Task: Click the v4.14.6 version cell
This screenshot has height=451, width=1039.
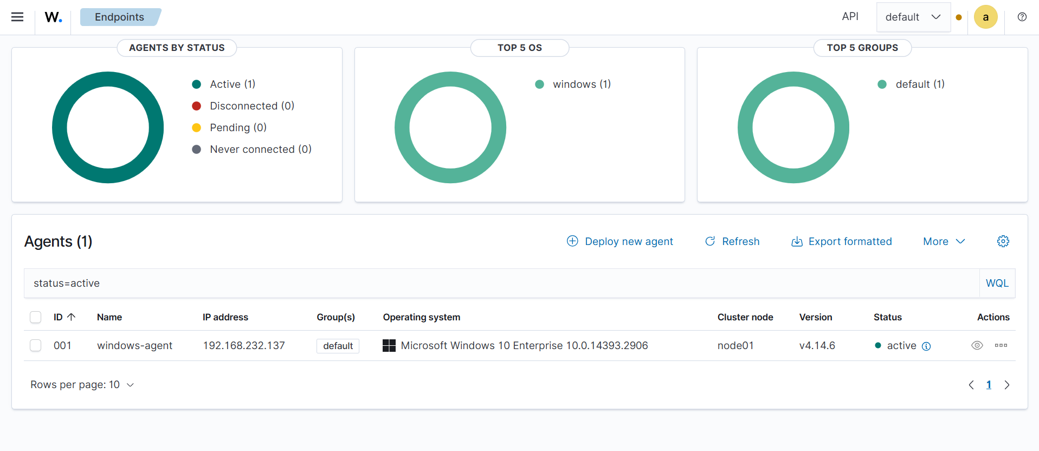Action: (817, 345)
